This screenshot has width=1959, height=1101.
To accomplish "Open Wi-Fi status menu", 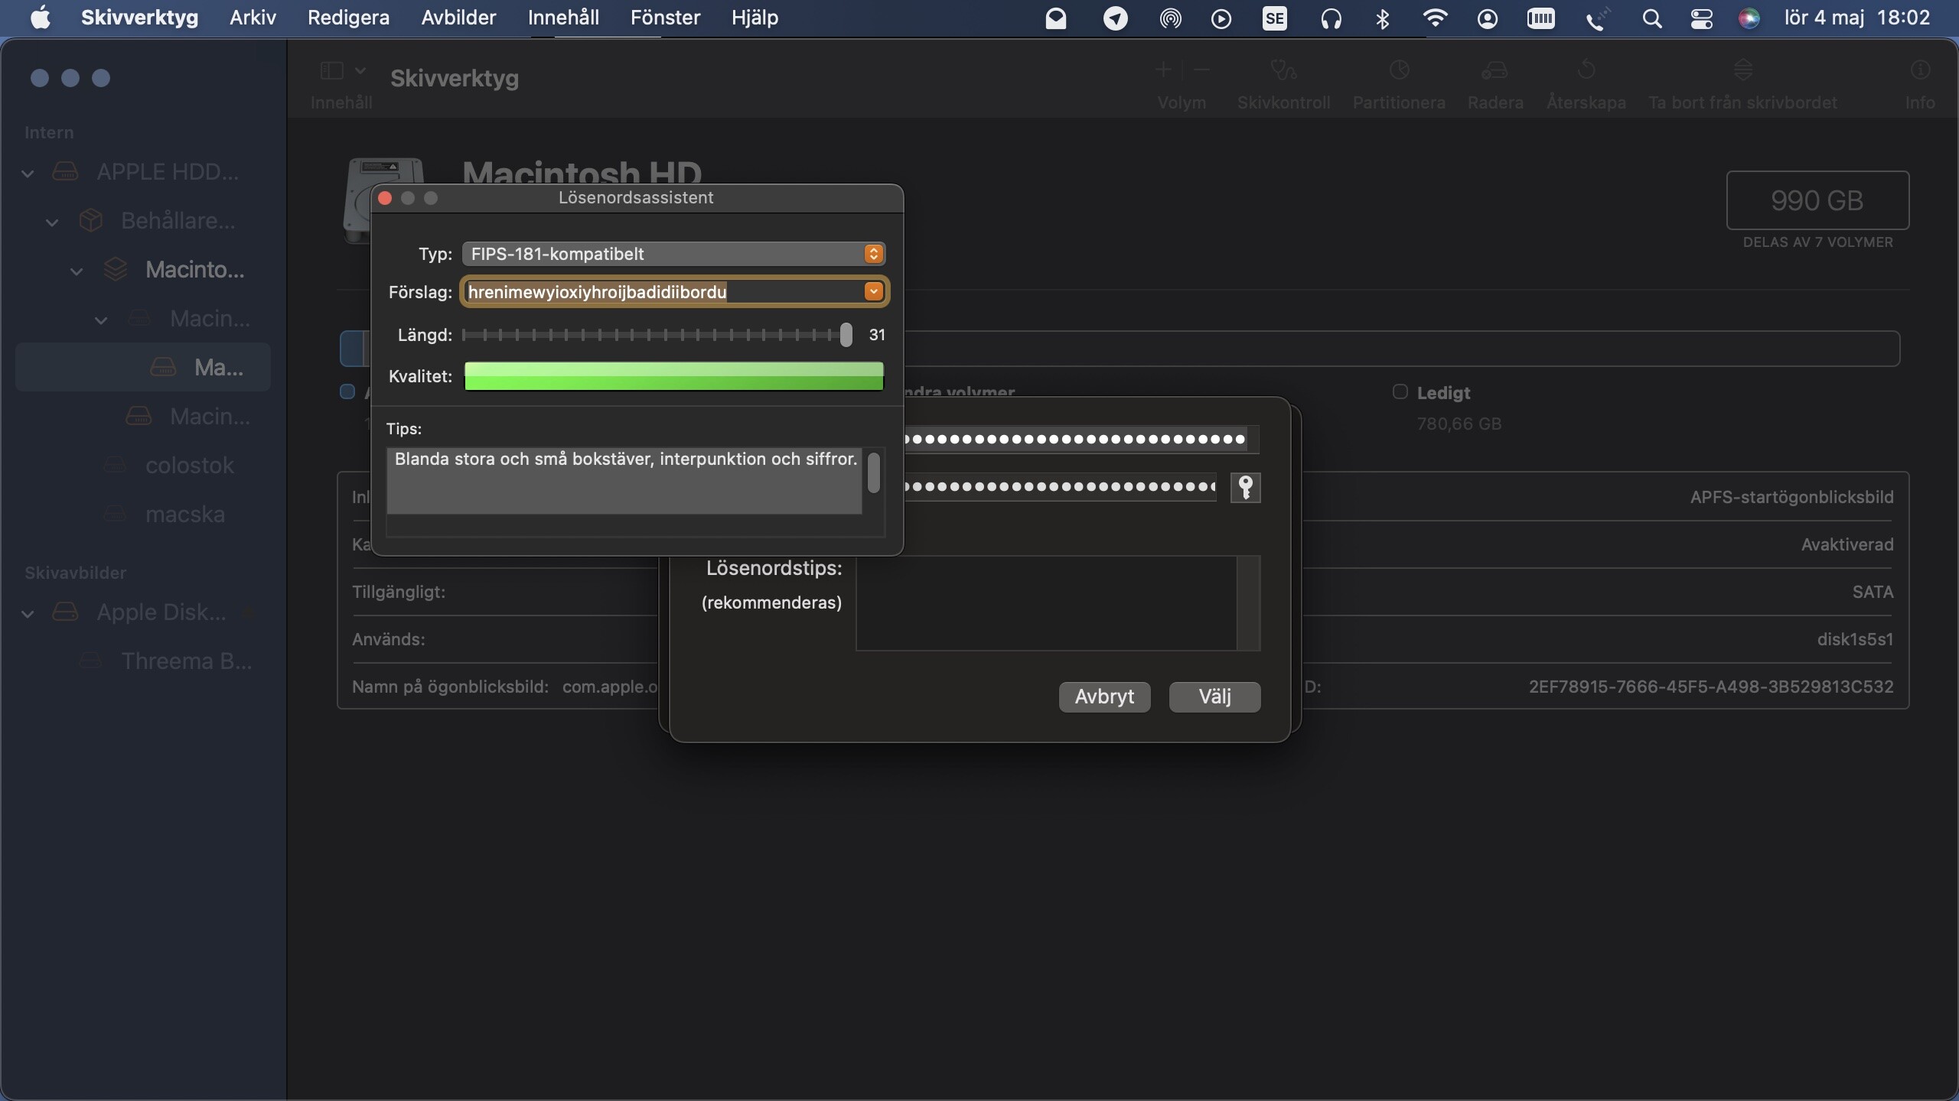I will [1435, 18].
